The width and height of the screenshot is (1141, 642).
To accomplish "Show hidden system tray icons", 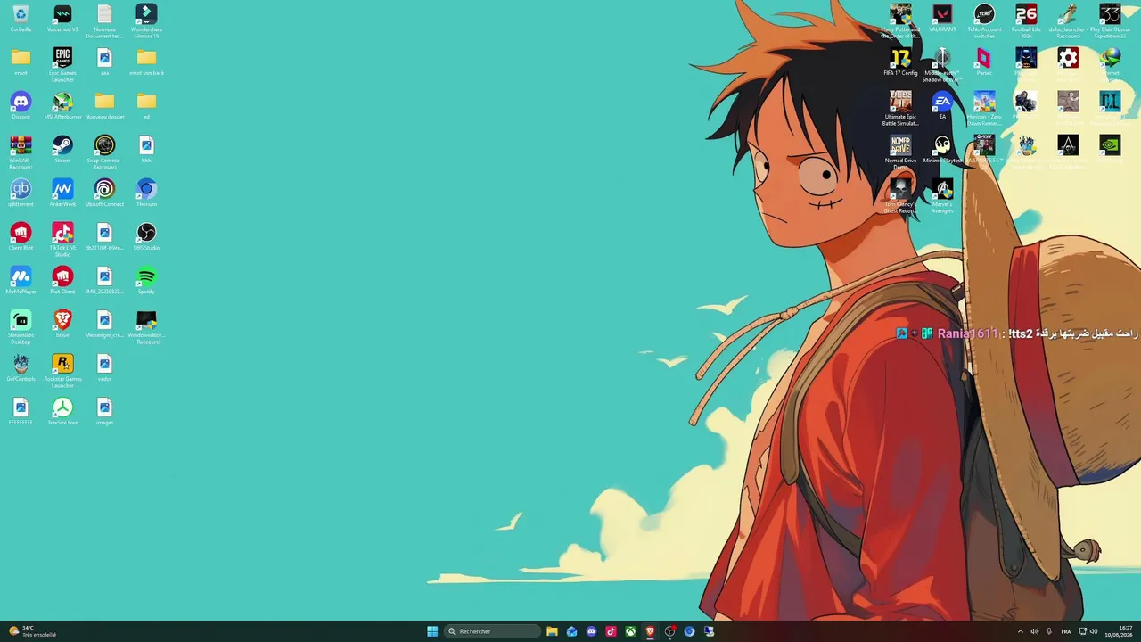I will coord(1021,631).
